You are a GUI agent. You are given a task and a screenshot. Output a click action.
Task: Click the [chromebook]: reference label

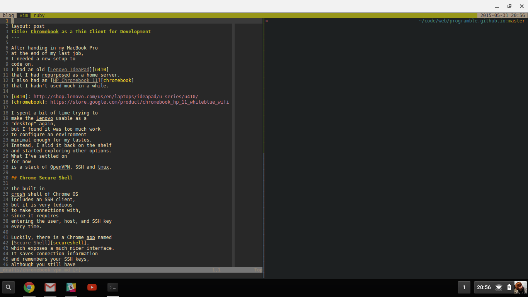[29, 102]
